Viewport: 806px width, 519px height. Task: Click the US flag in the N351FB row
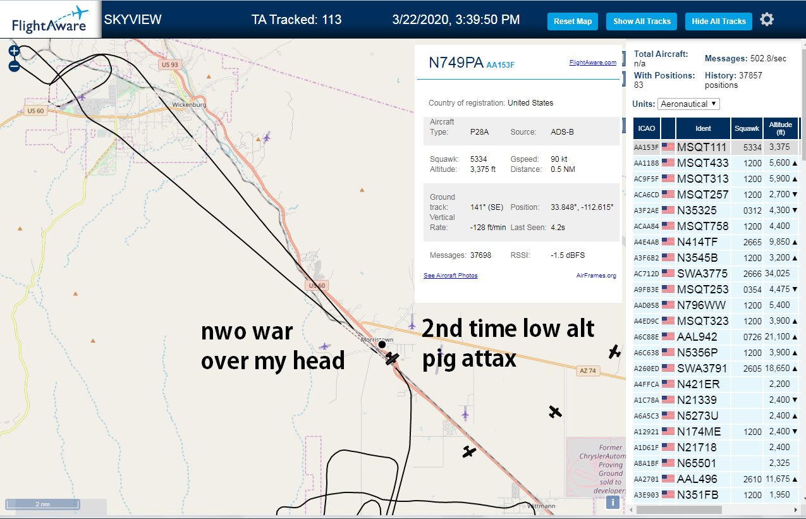(x=668, y=495)
